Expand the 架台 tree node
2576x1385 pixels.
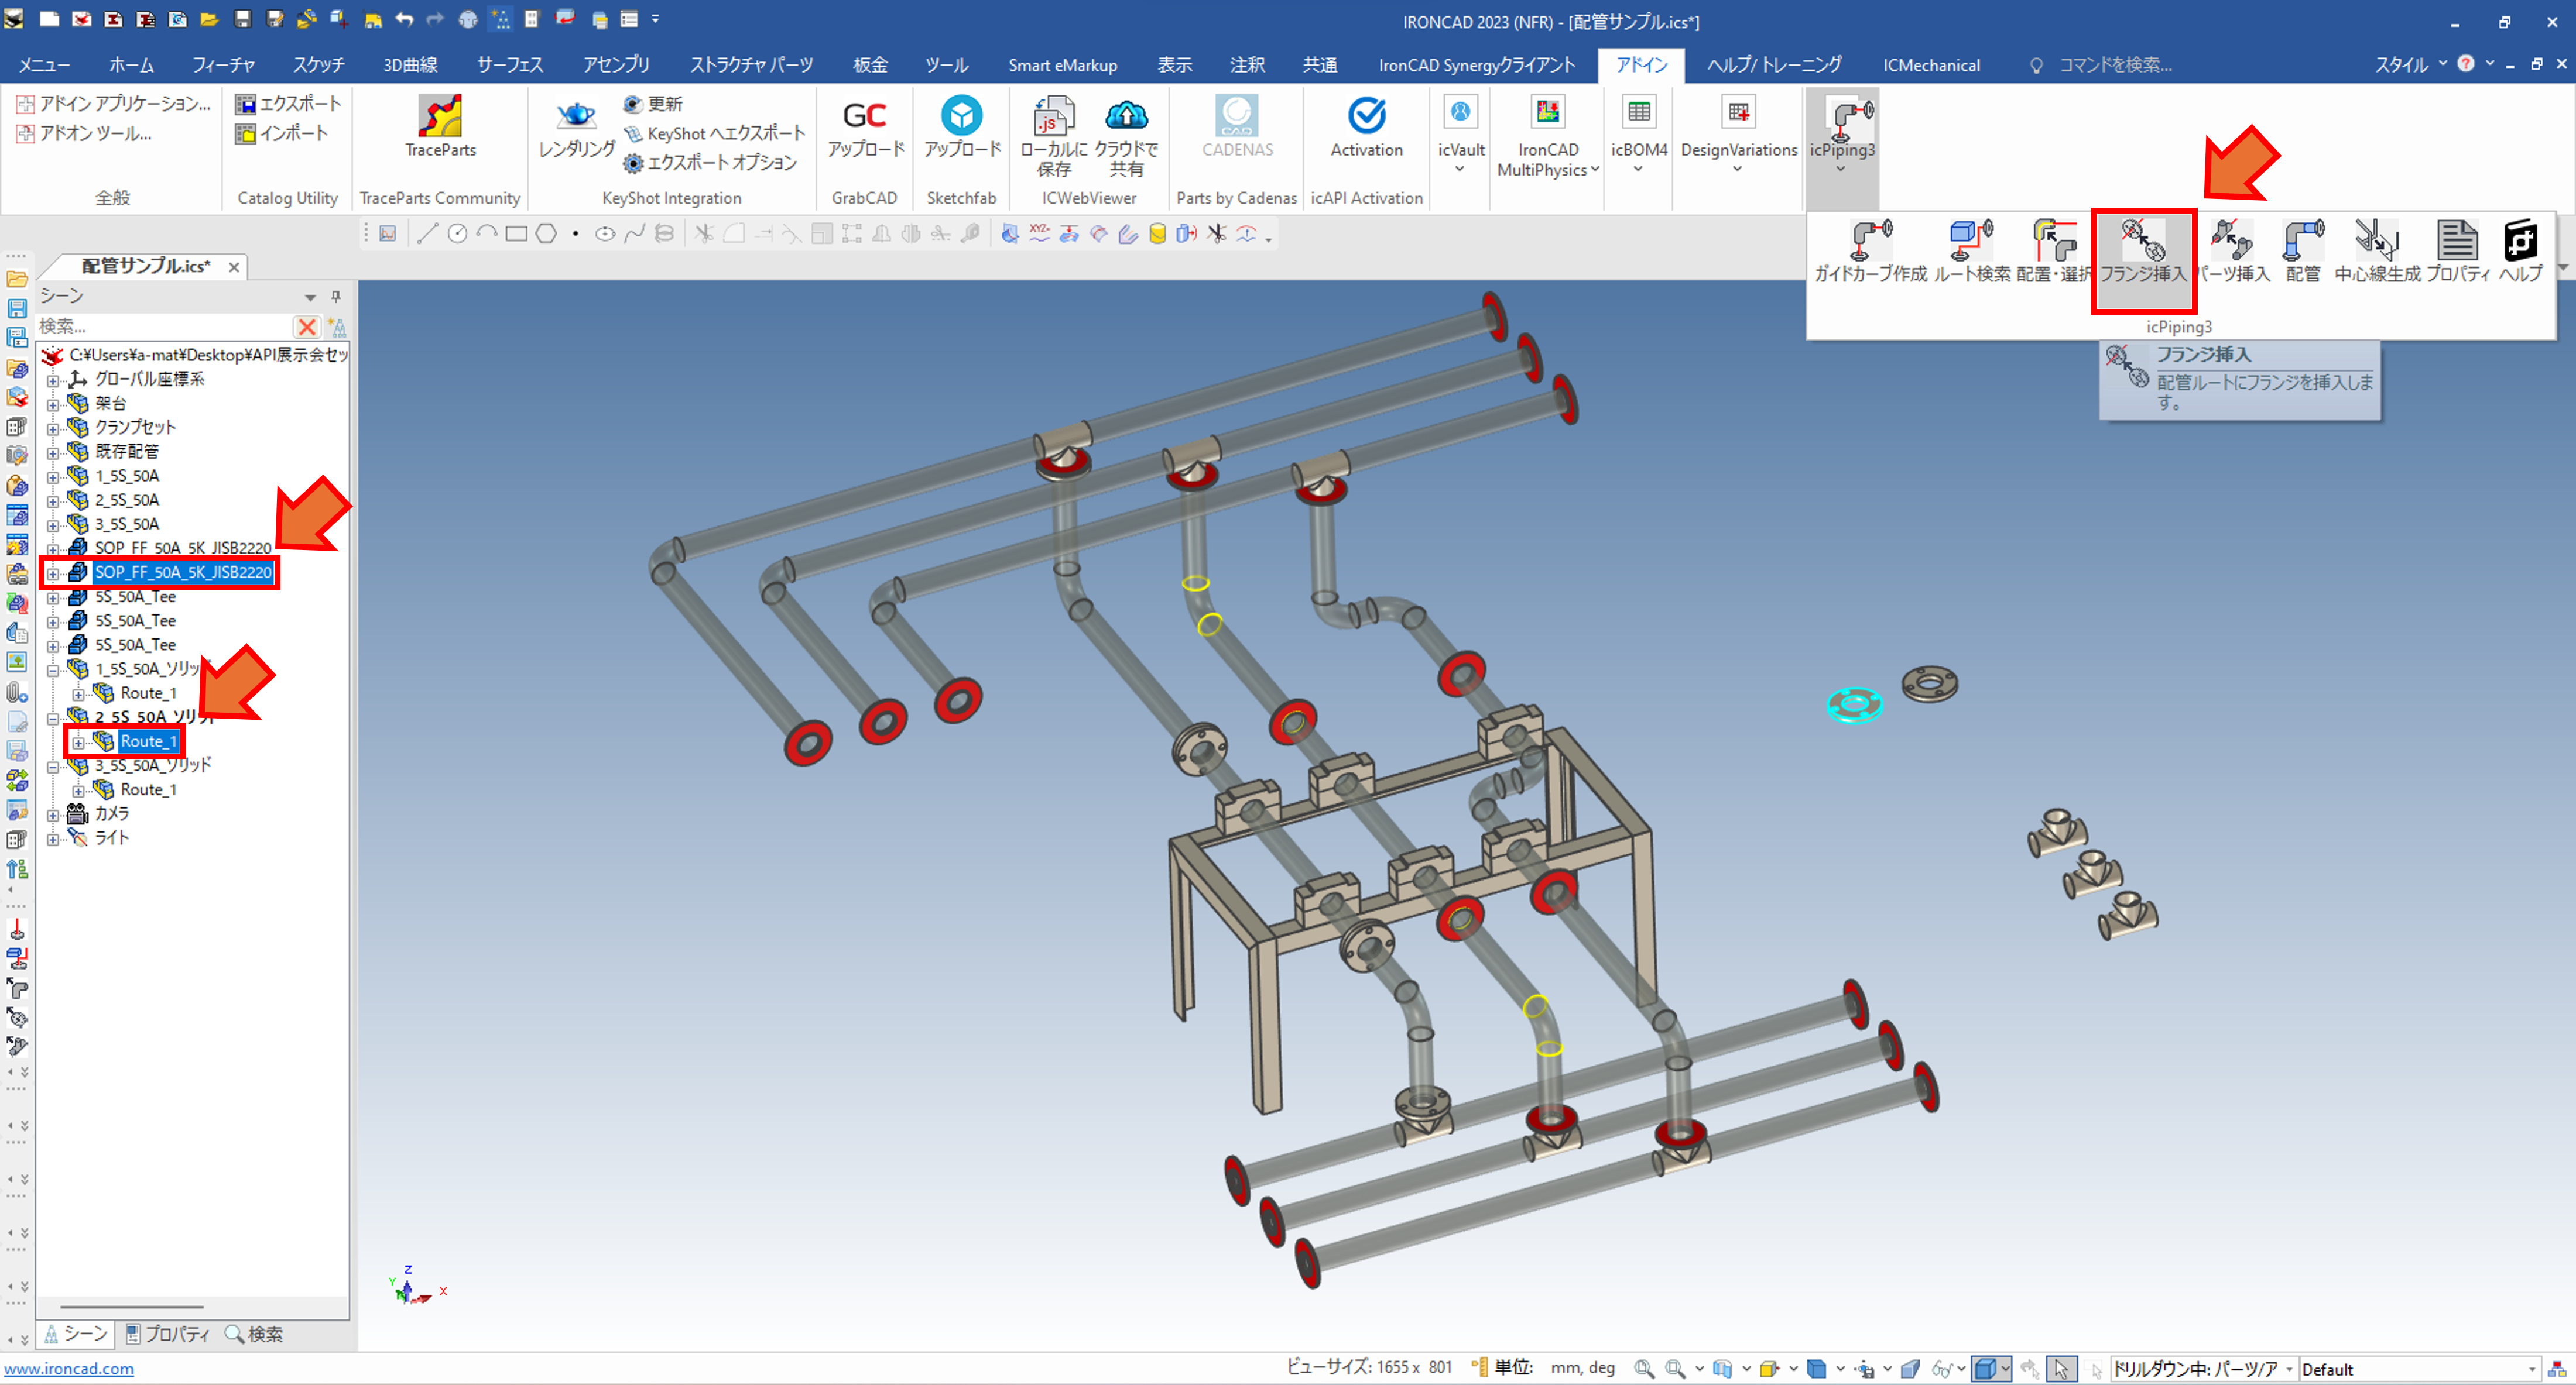[x=53, y=404]
